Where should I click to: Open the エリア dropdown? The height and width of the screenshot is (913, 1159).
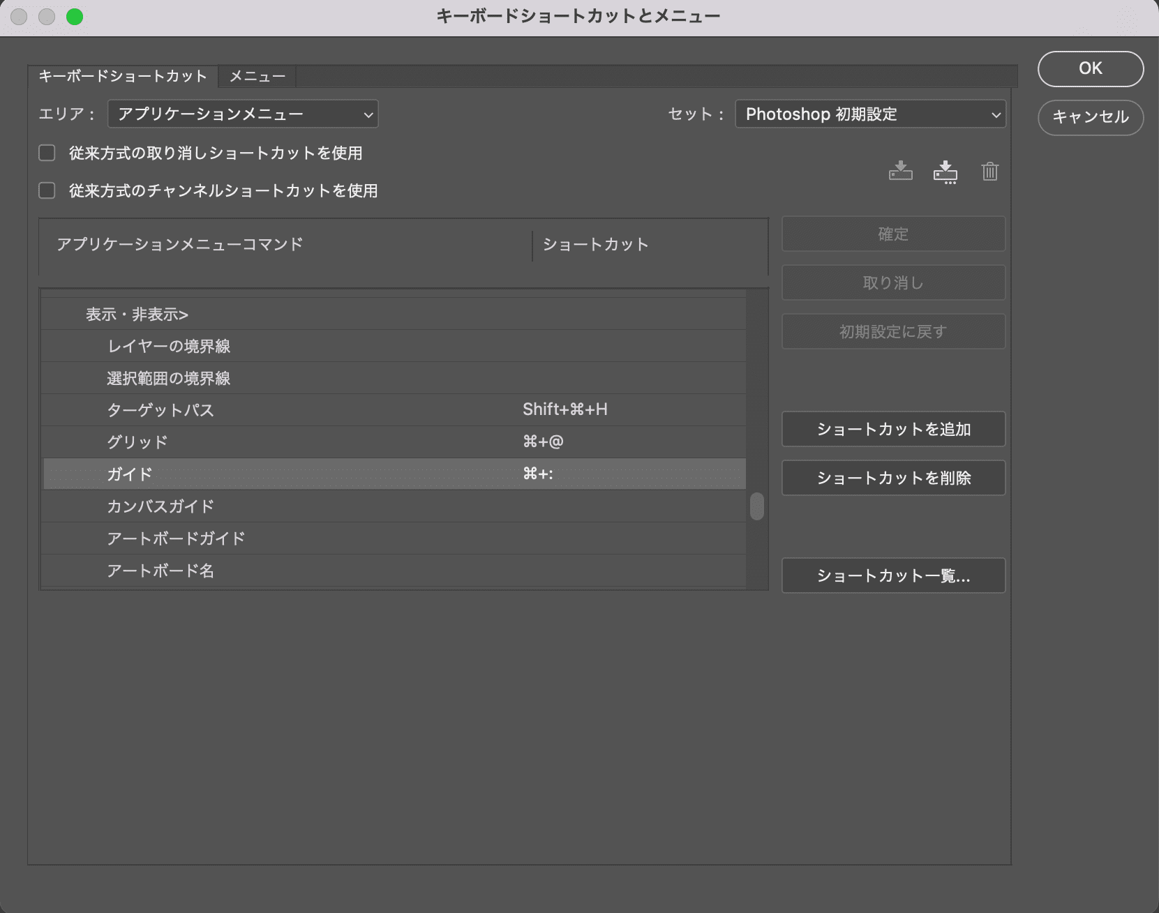tap(243, 114)
